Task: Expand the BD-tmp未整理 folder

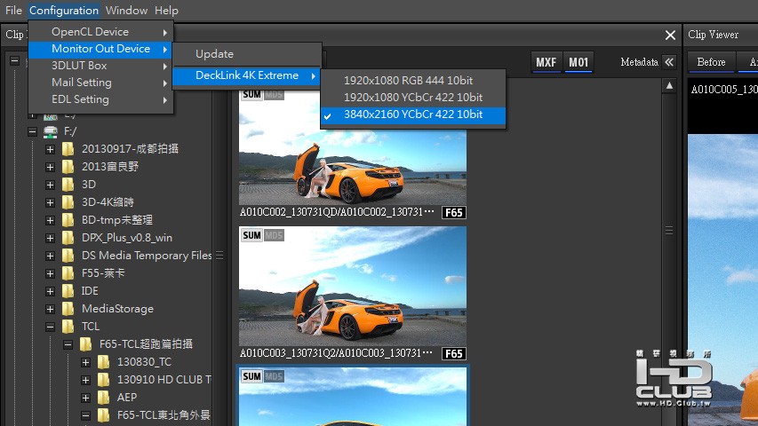Action: [51, 220]
